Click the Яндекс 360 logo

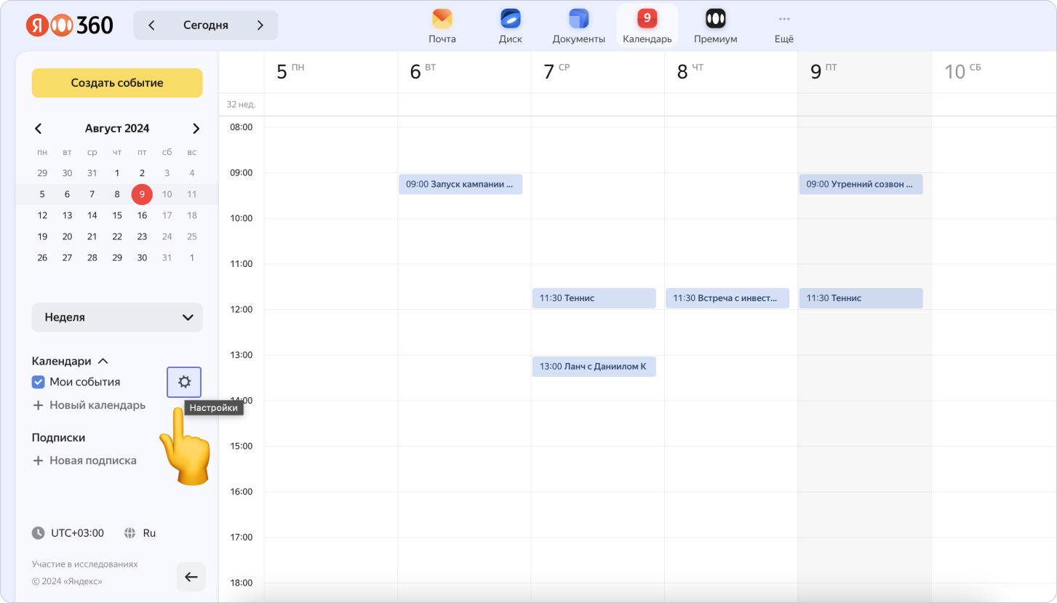coord(70,25)
